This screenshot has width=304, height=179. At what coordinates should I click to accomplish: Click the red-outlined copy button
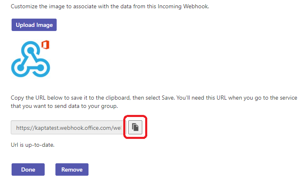pyautogui.click(x=135, y=128)
